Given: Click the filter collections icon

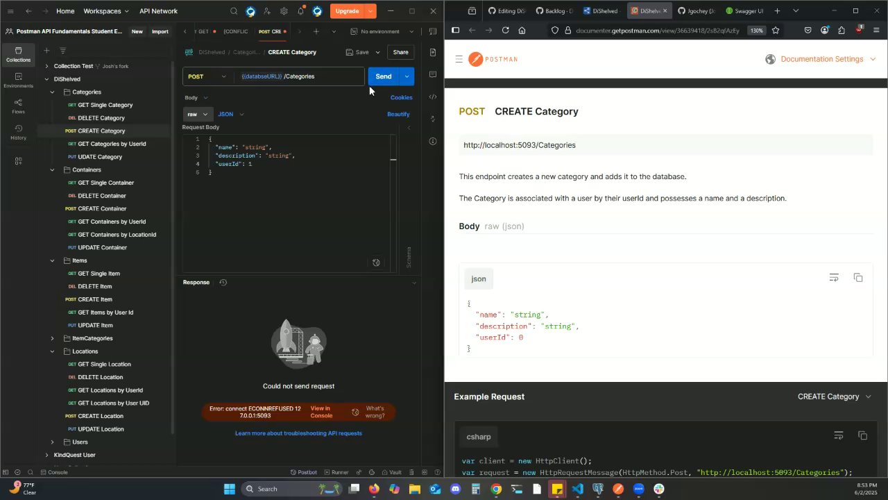Looking at the screenshot, I should tap(62, 51).
